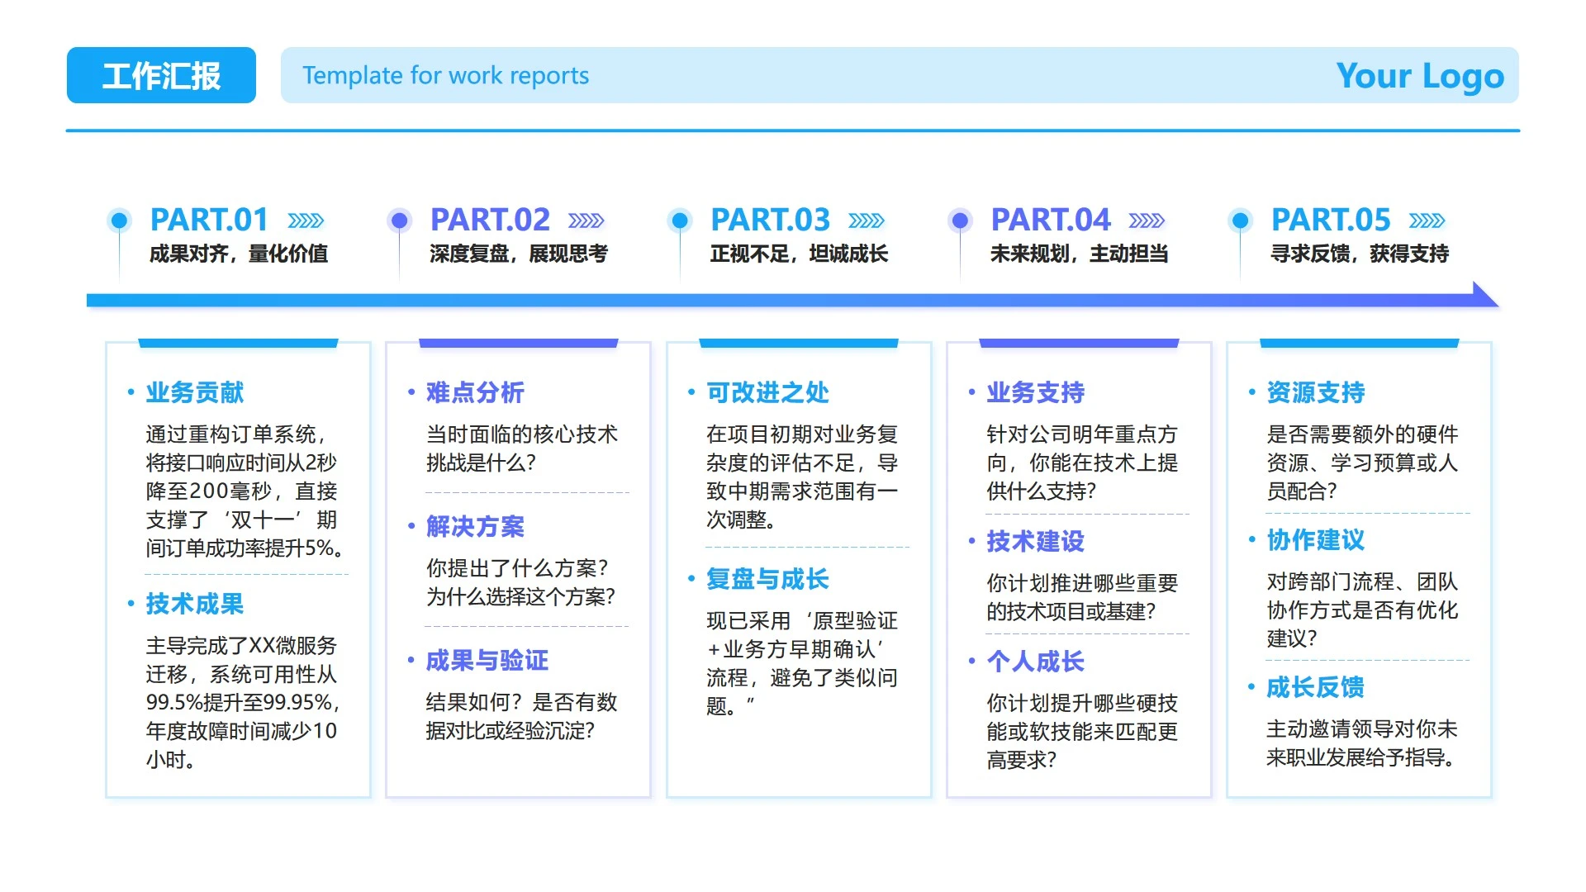The height and width of the screenshot is (892, 1586).
Task: Select the purple node marker above PART.04
Action: pos(959,221)
